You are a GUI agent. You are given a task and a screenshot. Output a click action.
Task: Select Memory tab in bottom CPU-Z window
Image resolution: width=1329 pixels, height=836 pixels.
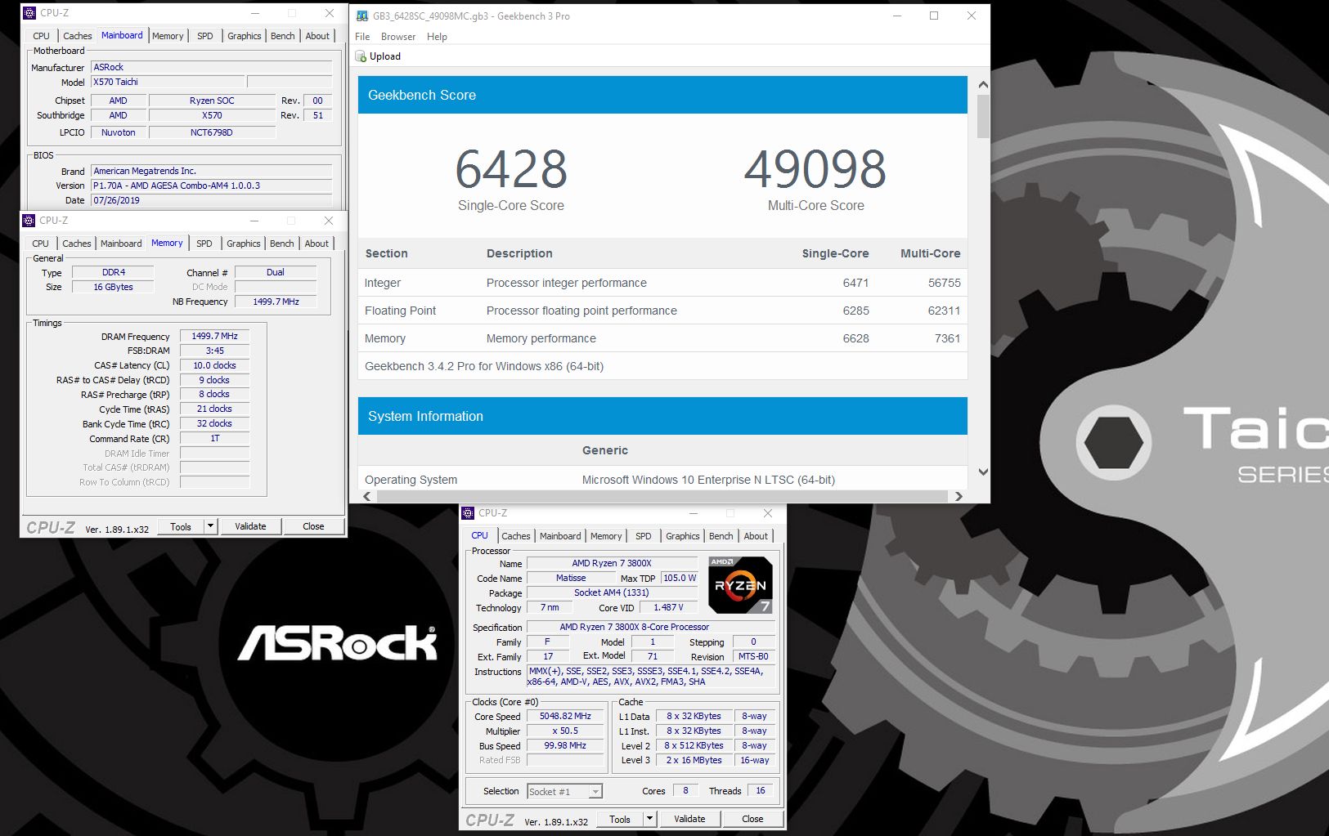606,536
